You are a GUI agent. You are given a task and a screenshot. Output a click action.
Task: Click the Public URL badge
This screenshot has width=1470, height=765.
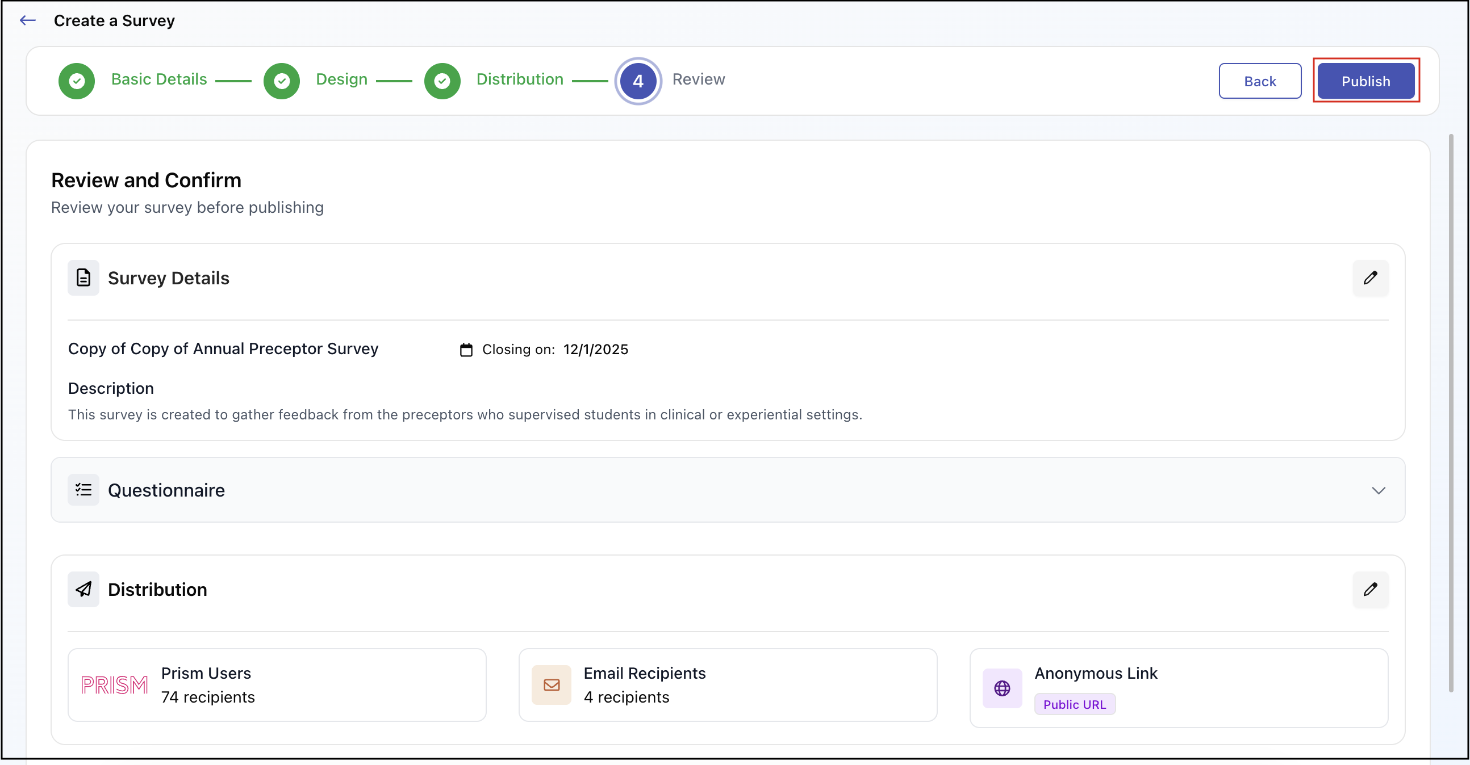click(x=1074, y=704)
